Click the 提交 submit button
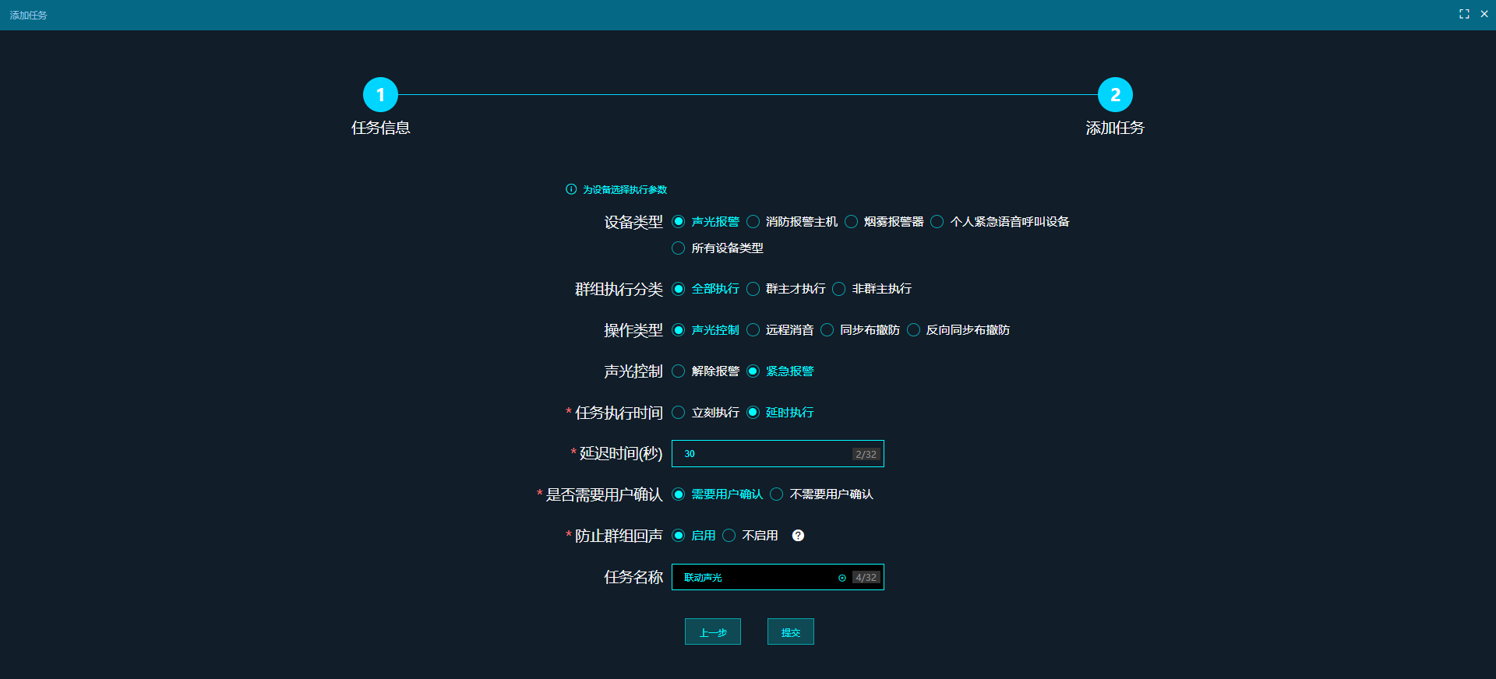The height and width of the screenshot is (679, 1496). point(790,632)
